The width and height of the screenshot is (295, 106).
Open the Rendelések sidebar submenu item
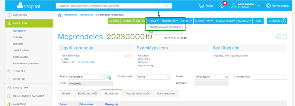coord(20,30)
